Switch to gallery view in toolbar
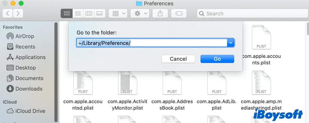This screenshot has width=309, height=123. [99, 13]
